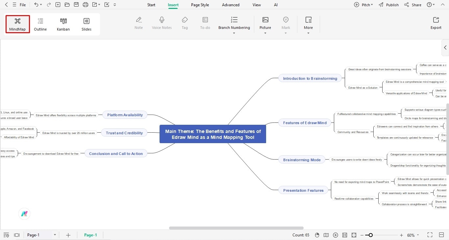Switch to Kanban view mode
The height and width of the screenshot is (240, 449).
pyautogui.click(x=63, y=24)
